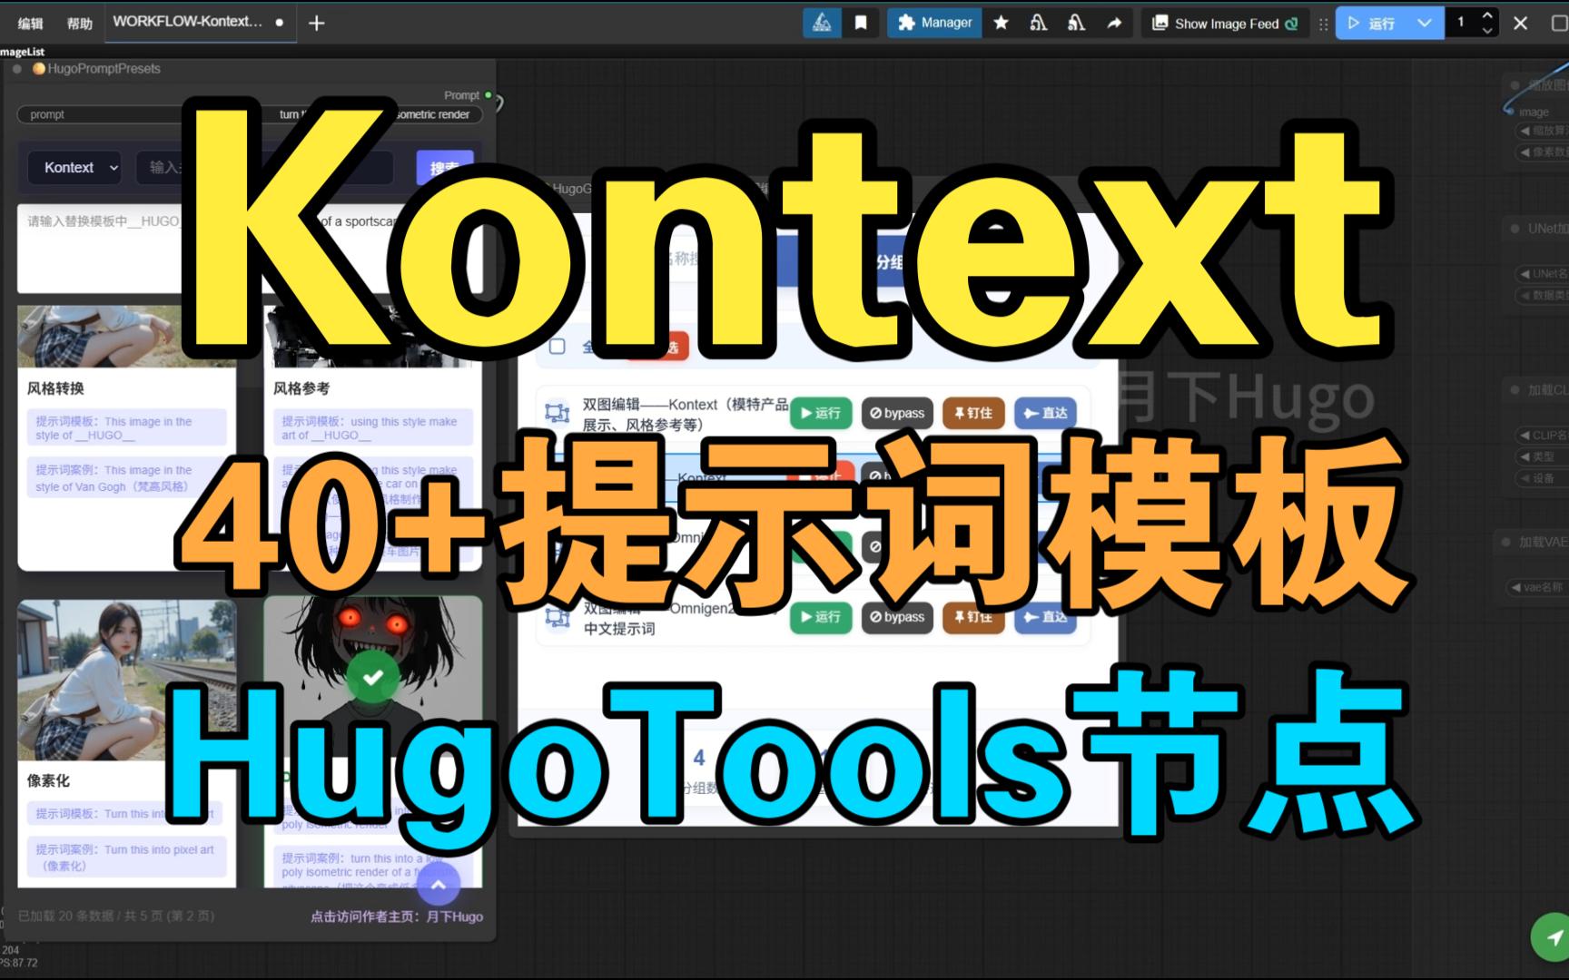The height and width of the screenshot is (980, 1569).
Task: Pin the Omnigen2 group with 钉住
Action: (972, 618)
